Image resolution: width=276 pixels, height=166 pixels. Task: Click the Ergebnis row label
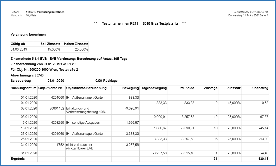(x=17, y=159)
